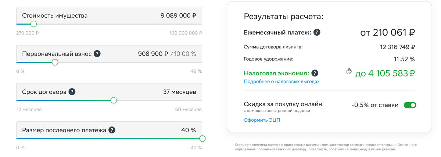Image resolution: width=441 pixels, height=157 pixels.
Task: Click help icon next to Первоначальный взнос
Action: tap(97, 54)
